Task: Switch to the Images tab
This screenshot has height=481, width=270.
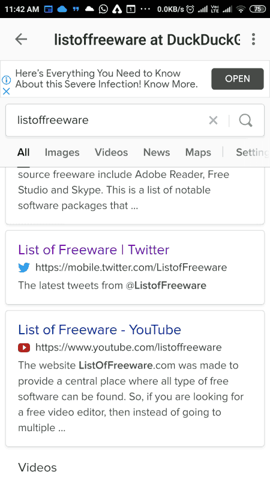Action: (62, 153)
